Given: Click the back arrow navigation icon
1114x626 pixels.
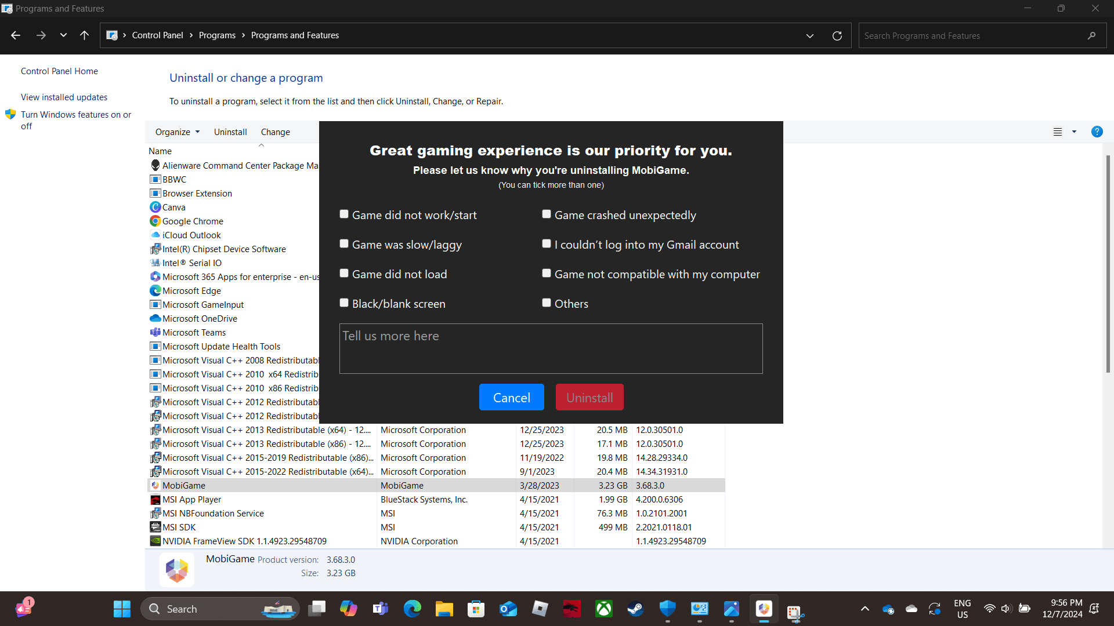Looking at the screenshot, I should tap(15, 35).
